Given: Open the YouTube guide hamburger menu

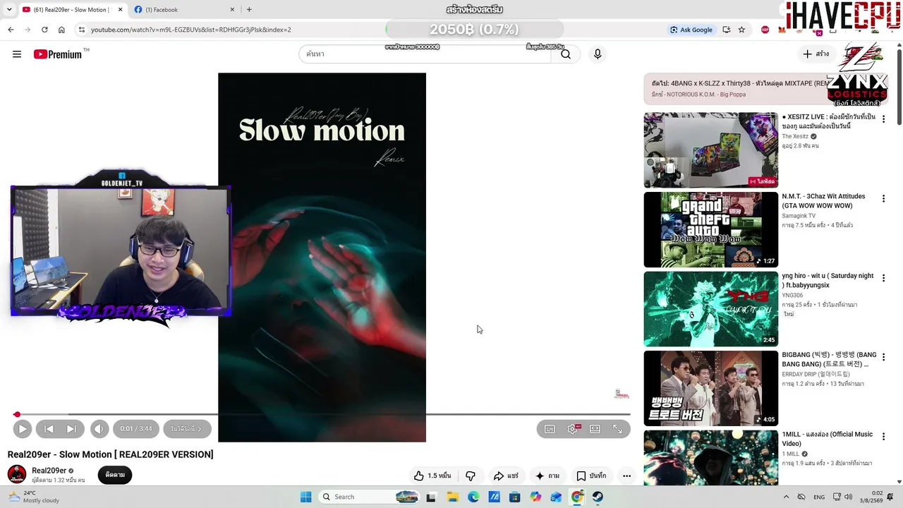Looking at the screenshot, I should 17,54.
